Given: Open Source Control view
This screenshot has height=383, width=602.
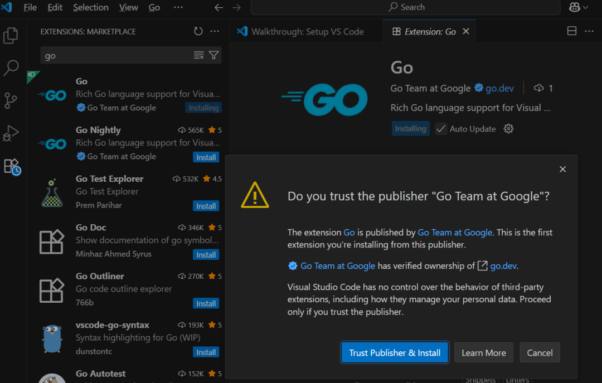Looking at the screenshot, I should [11, 100].
